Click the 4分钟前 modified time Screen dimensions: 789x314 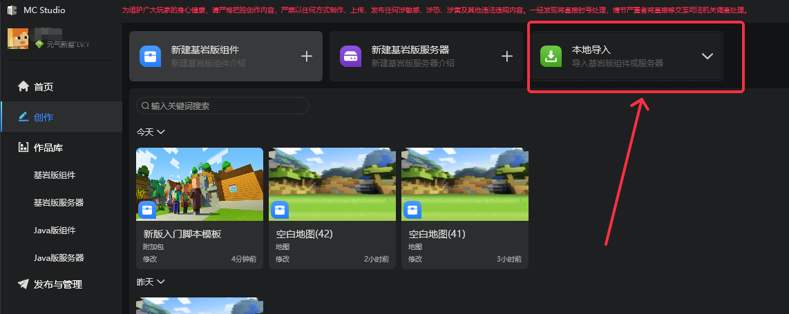[244, 259]
